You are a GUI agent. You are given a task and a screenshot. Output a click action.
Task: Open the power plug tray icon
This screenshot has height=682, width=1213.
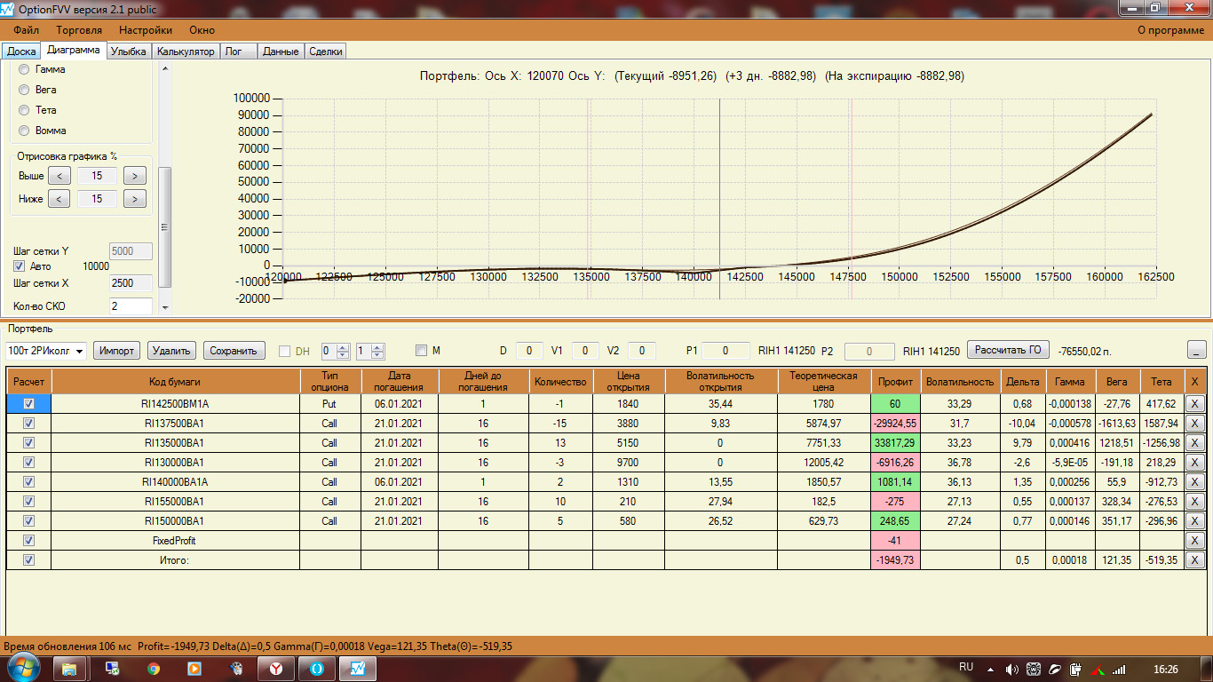coord(1076,669)
